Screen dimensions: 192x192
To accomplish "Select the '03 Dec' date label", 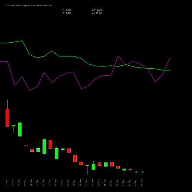I will click(136, 183).
